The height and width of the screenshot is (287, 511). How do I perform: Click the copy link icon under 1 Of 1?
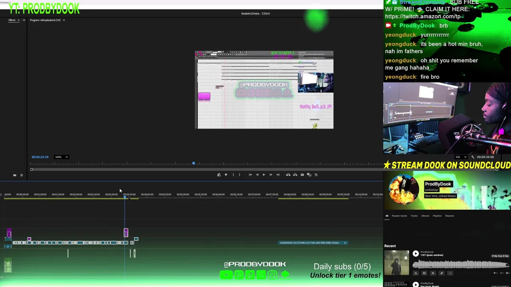(x=424, y=273)
